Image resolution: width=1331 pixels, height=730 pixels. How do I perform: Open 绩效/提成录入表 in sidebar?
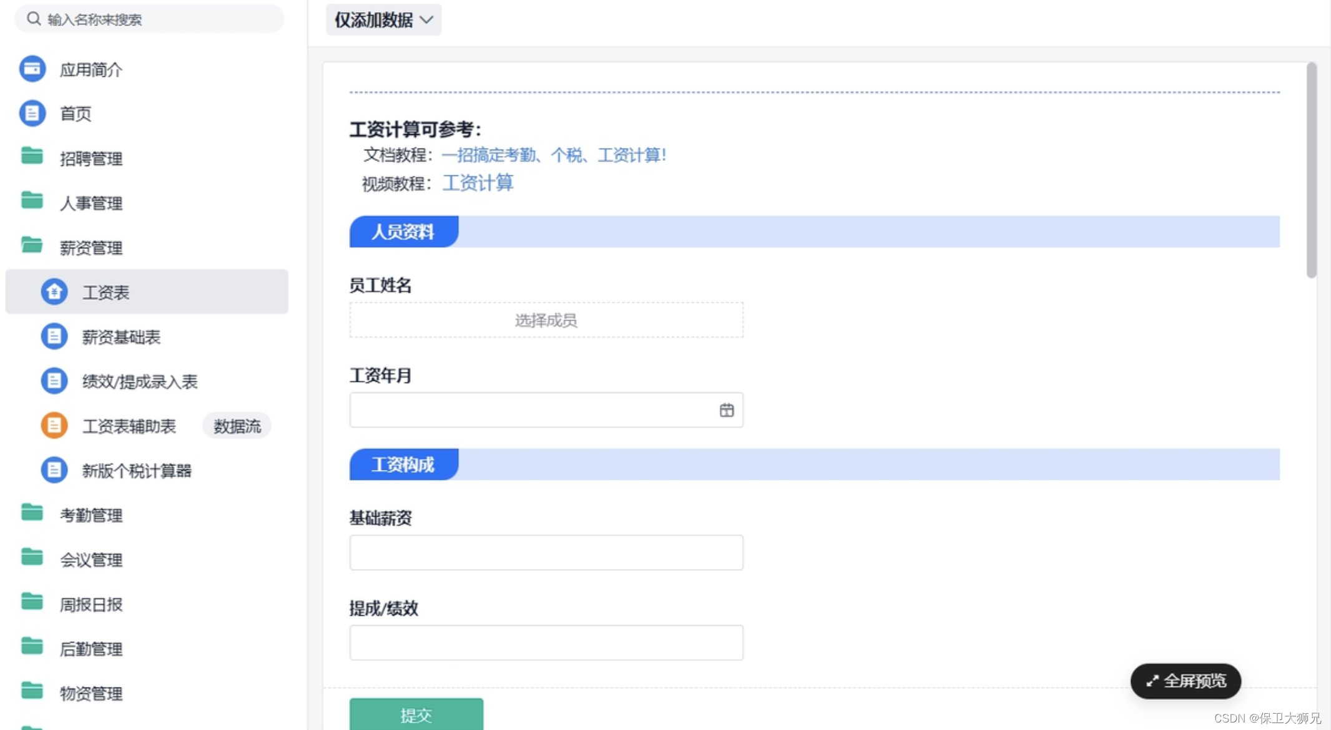(139, 382)
